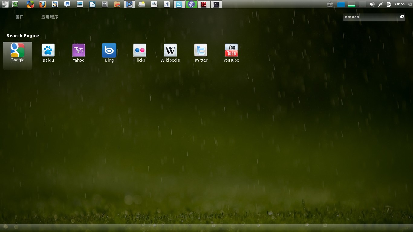
Task: Open the network connection indicator
Action: pos(380,4)
